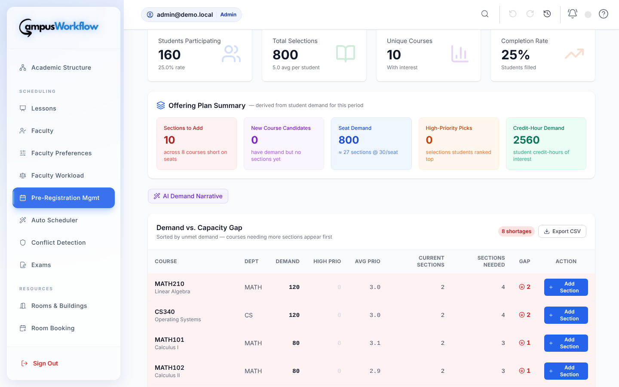Click the Unique Courses bar chart icon
The width and height of the screenshot is (619, 387).
[x=460, y=54]
